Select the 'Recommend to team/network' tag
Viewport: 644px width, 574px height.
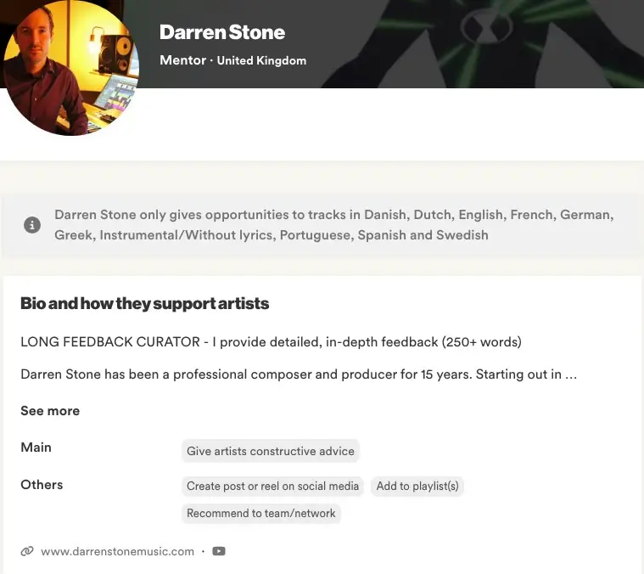261,513
